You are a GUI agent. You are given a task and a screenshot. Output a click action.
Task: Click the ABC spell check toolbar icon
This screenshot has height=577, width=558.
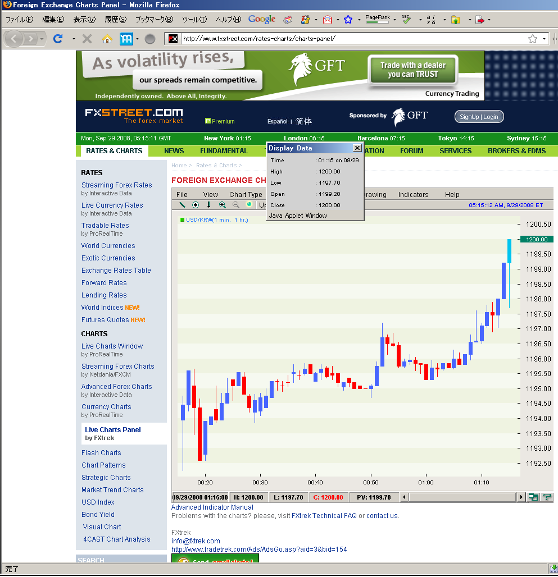click(406, 20)
